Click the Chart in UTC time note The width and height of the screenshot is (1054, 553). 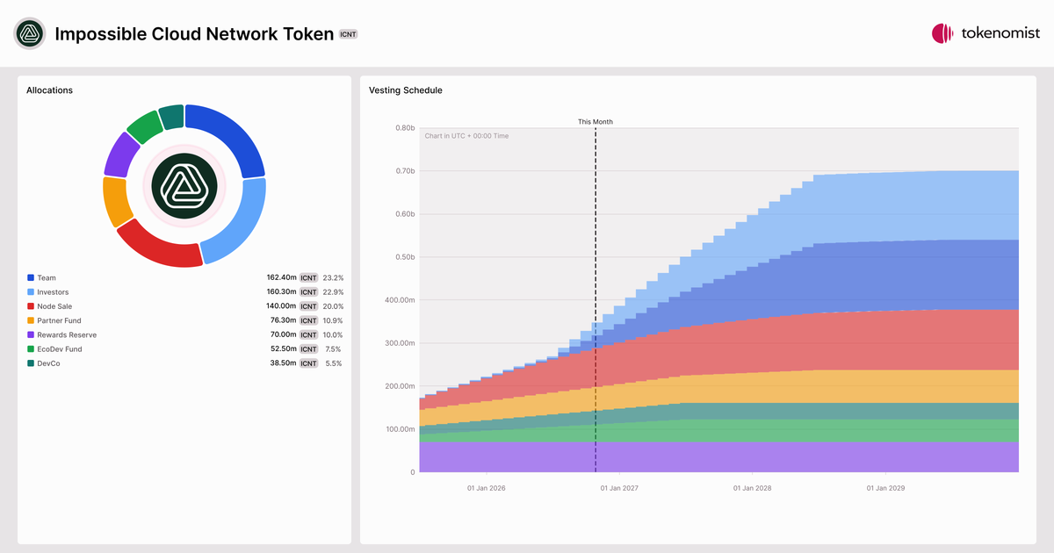coord(466,136)
